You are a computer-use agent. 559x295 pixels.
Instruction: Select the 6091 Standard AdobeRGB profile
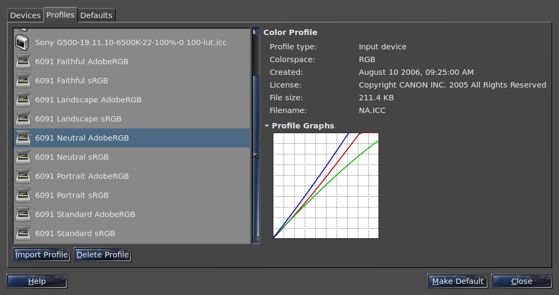[x=85, y=214]
